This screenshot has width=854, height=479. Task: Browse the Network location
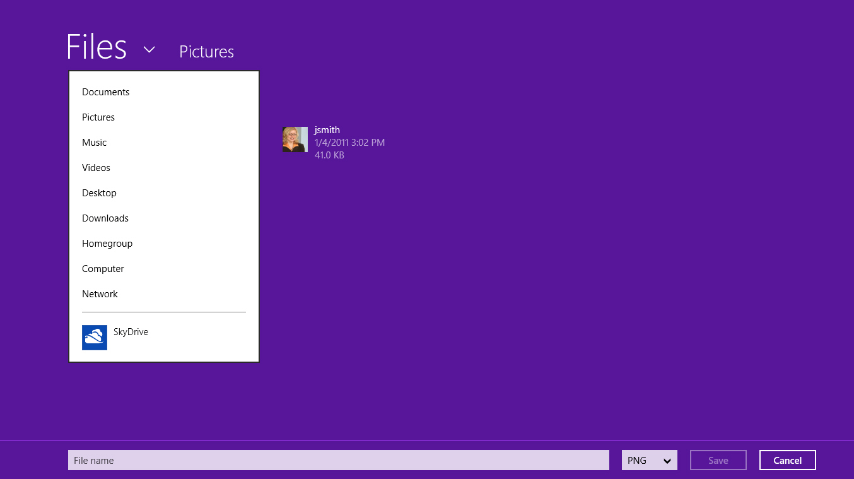[100, 294]
